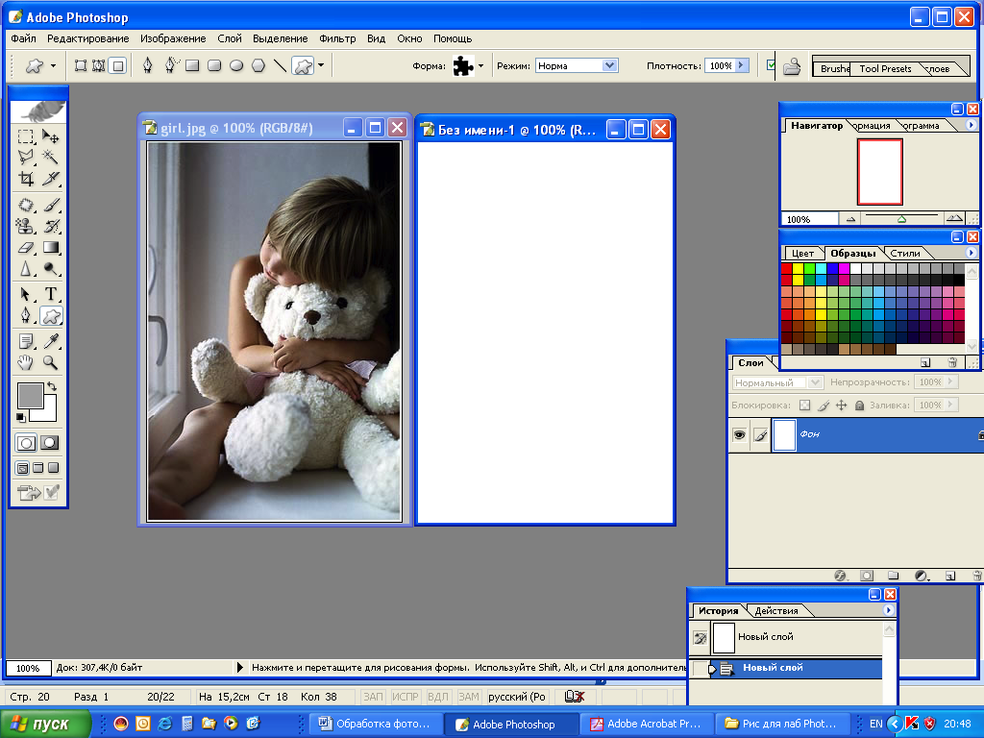The height and width of the screenshot is (738, 984).
Task: Select the Type tool
Action: point(50,294)
